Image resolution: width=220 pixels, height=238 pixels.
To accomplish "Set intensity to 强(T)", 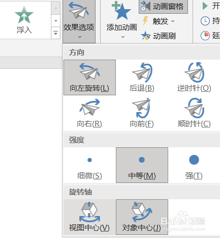I will point(194,165).
